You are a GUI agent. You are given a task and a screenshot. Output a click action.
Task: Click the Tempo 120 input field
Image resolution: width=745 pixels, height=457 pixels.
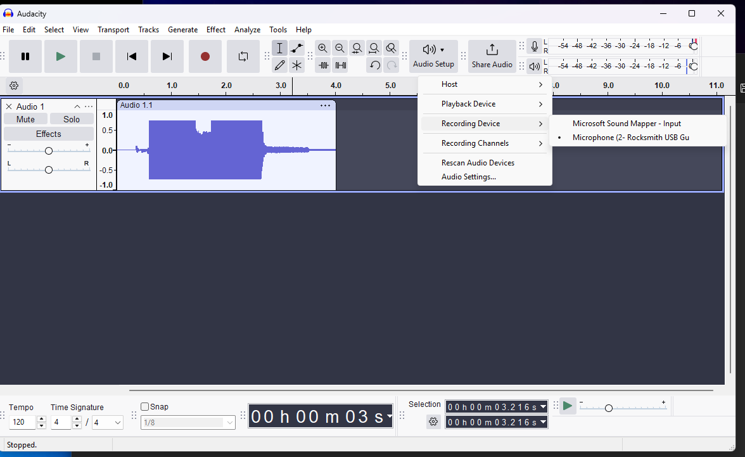pos(22,422)
